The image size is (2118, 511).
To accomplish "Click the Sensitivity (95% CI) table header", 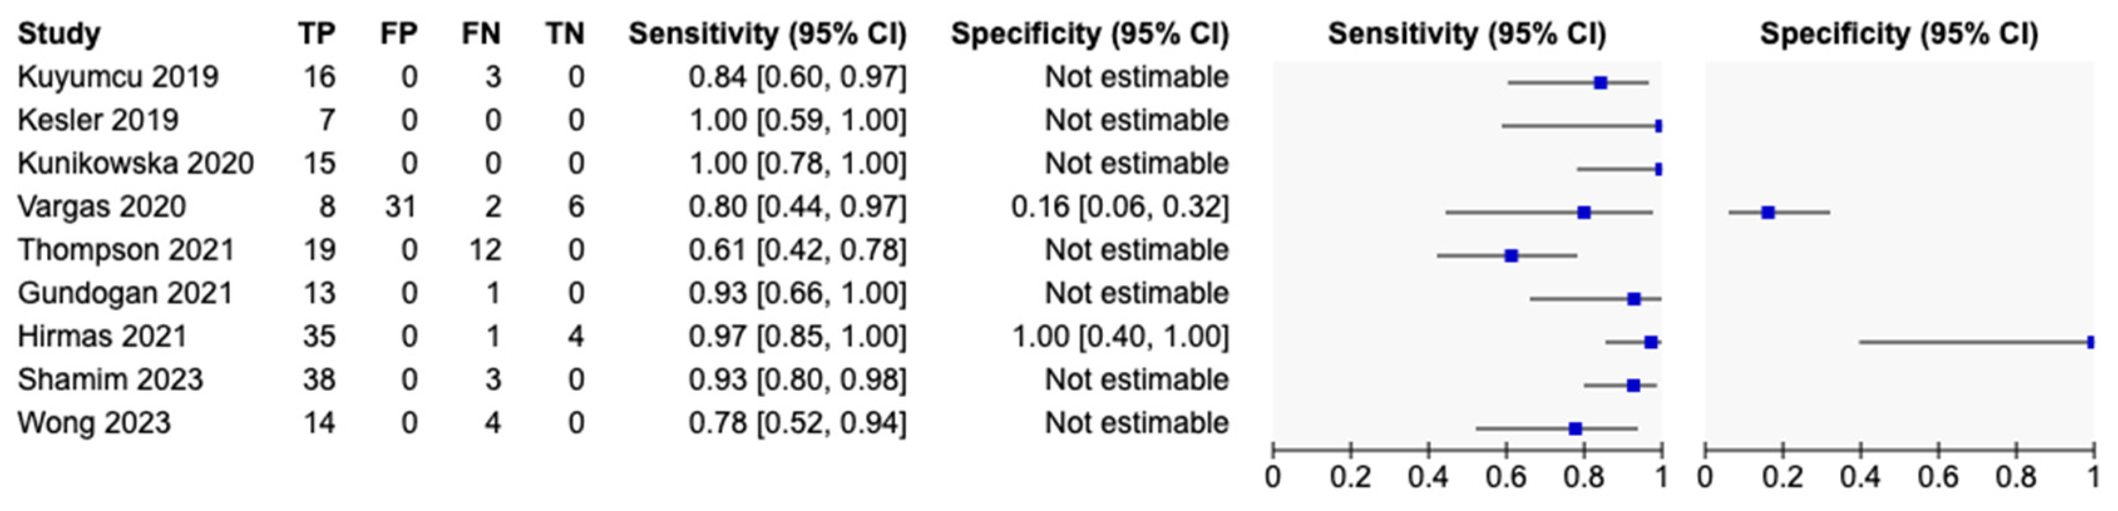I will point(768,34).
